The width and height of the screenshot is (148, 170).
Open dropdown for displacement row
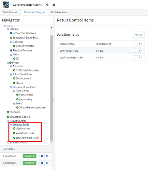tap(137, 44)
